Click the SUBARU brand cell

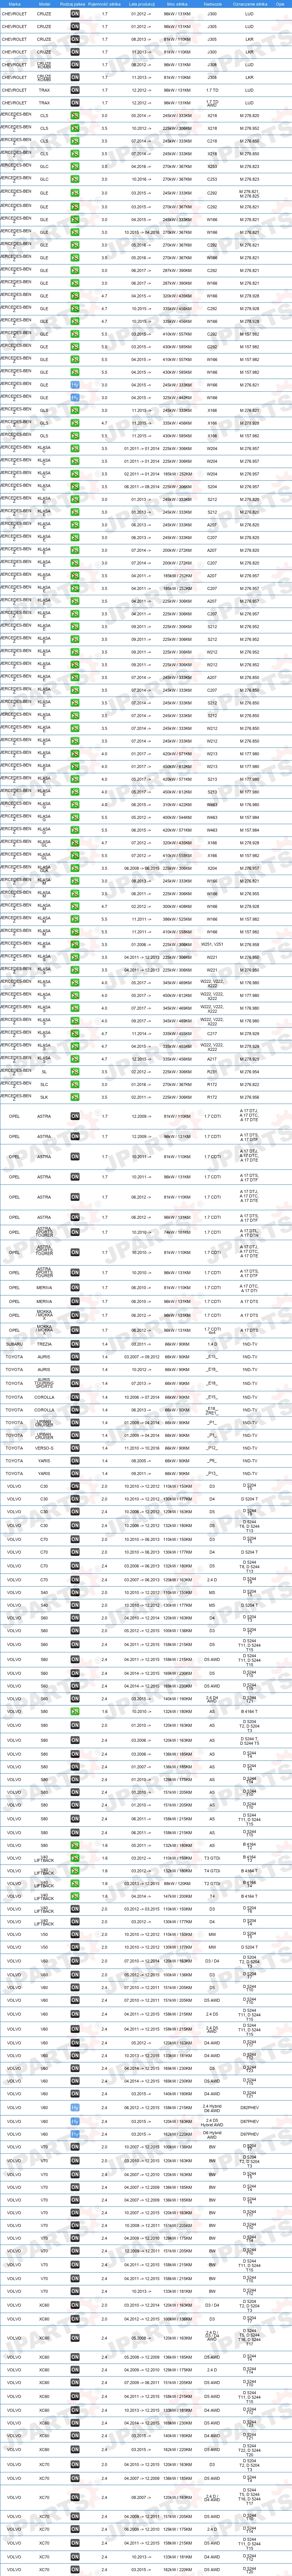14,1344
